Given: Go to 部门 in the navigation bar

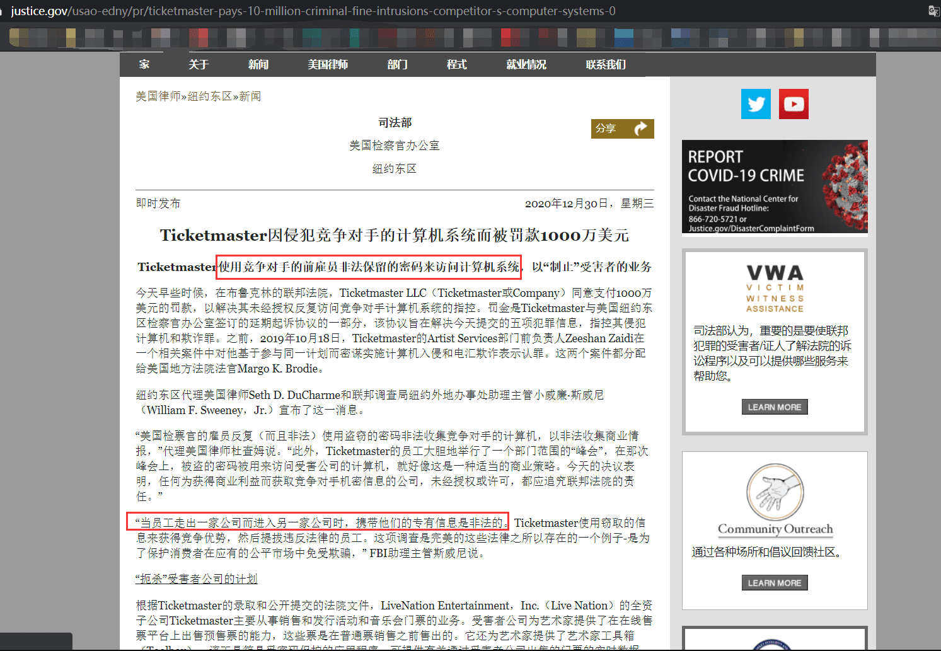Looking at the screenshot, I should [x=397, y=64].
